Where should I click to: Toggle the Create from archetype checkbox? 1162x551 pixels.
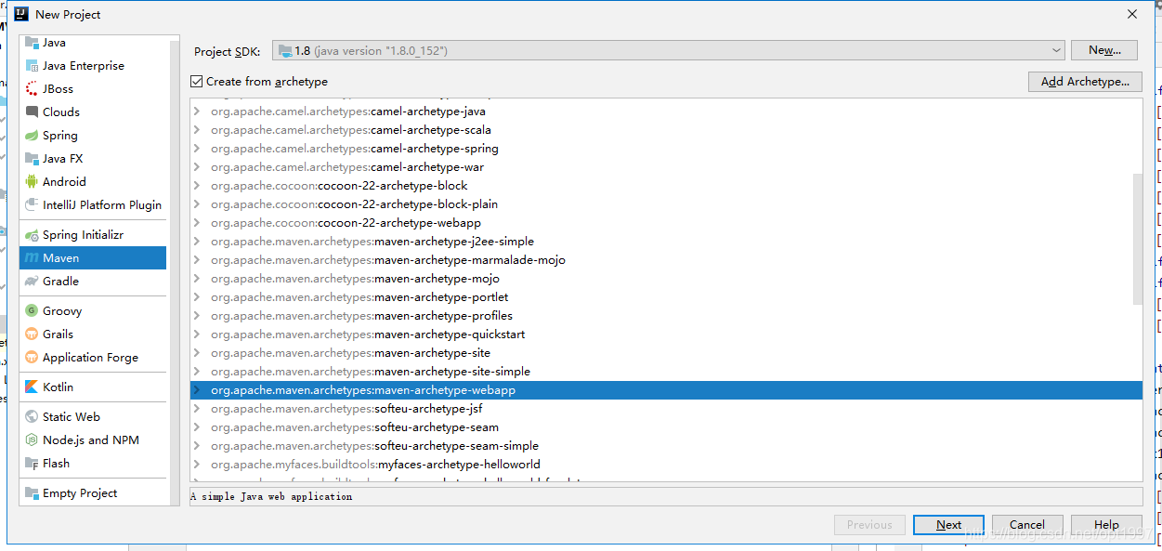tap(196, 82)
